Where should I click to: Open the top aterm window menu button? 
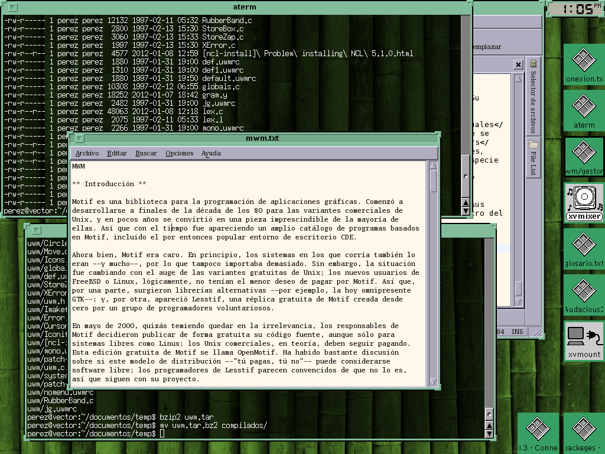pyautogui.click(x=12, y=7)
